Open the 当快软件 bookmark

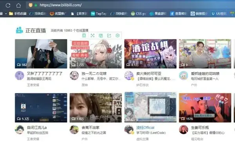pyautogui.click(x=119, y=14)
